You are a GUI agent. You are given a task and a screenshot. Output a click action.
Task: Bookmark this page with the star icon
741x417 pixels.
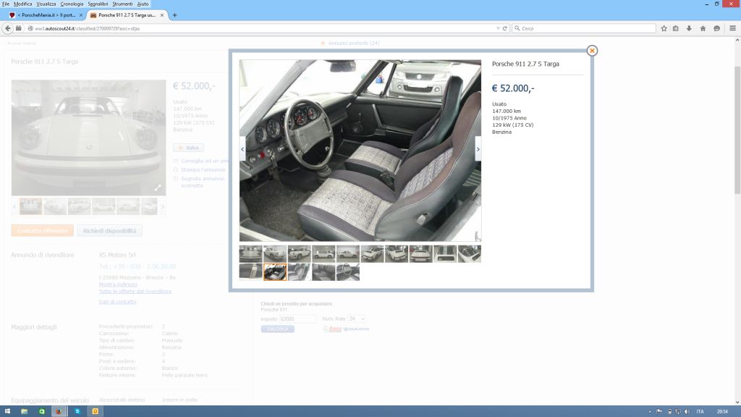pyautogui.click(x=664, y=28)
